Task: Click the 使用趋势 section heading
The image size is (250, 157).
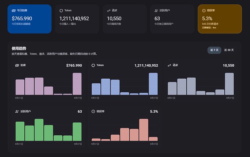Action: pos(19,49)
